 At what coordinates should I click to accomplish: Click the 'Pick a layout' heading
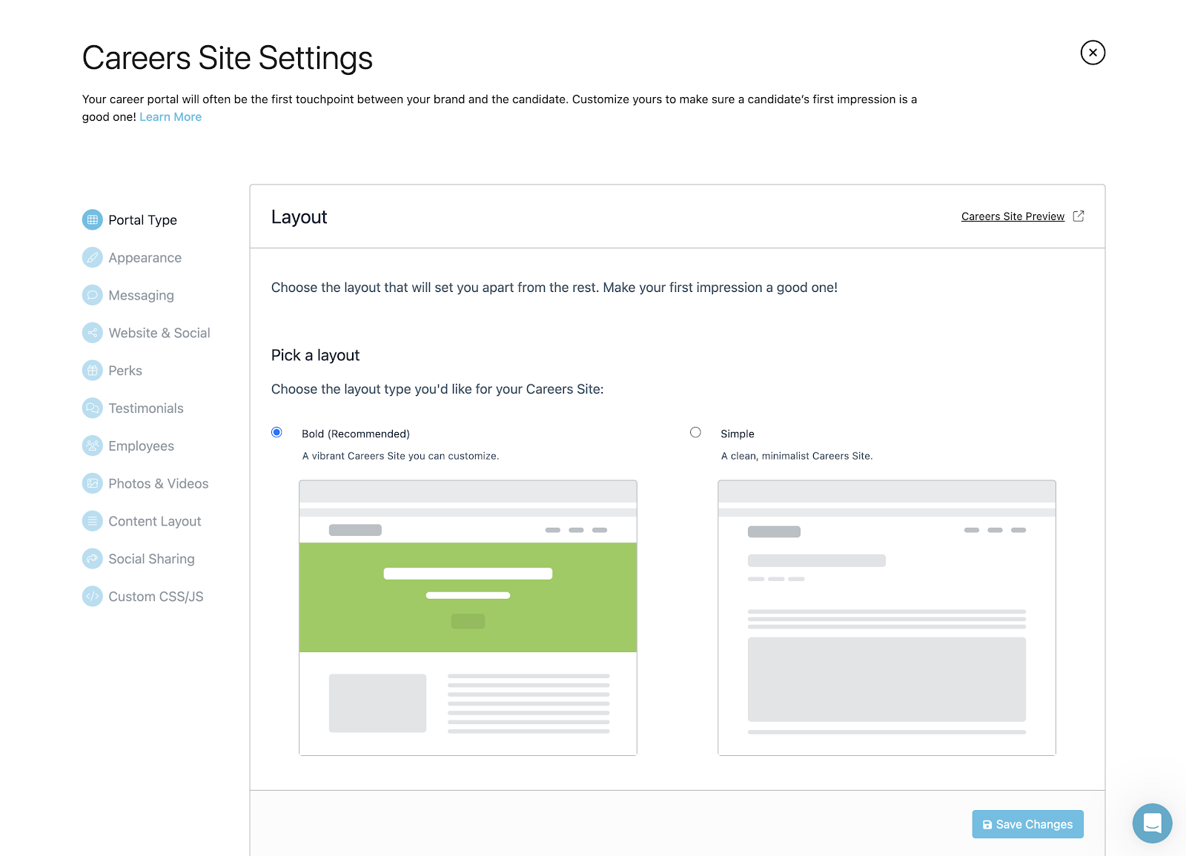(x=315, y=356)
